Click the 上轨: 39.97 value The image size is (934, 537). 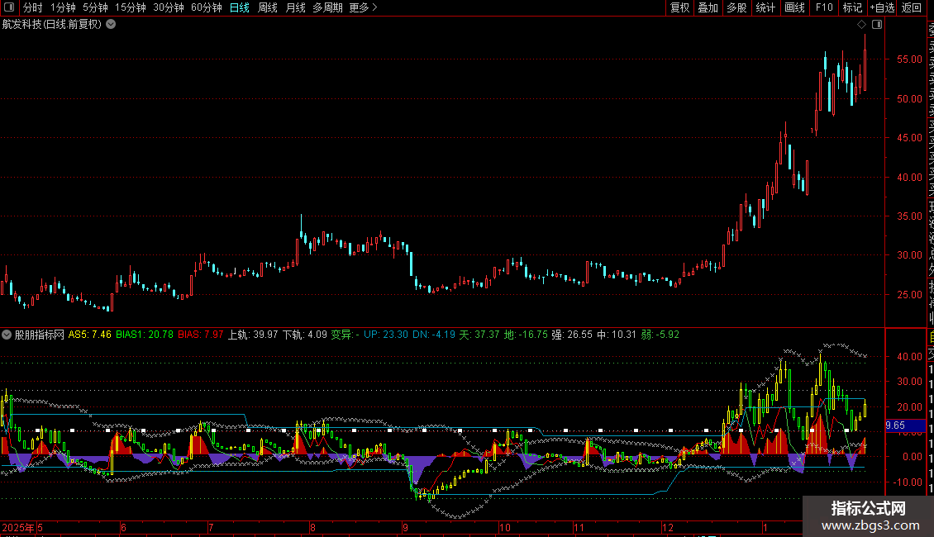point(253,335)
